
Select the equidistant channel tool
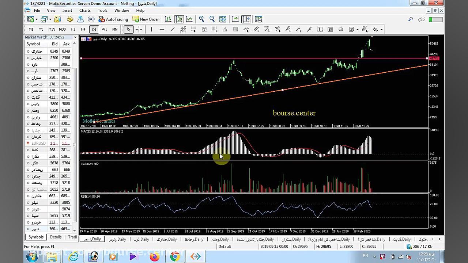point(183,29)
